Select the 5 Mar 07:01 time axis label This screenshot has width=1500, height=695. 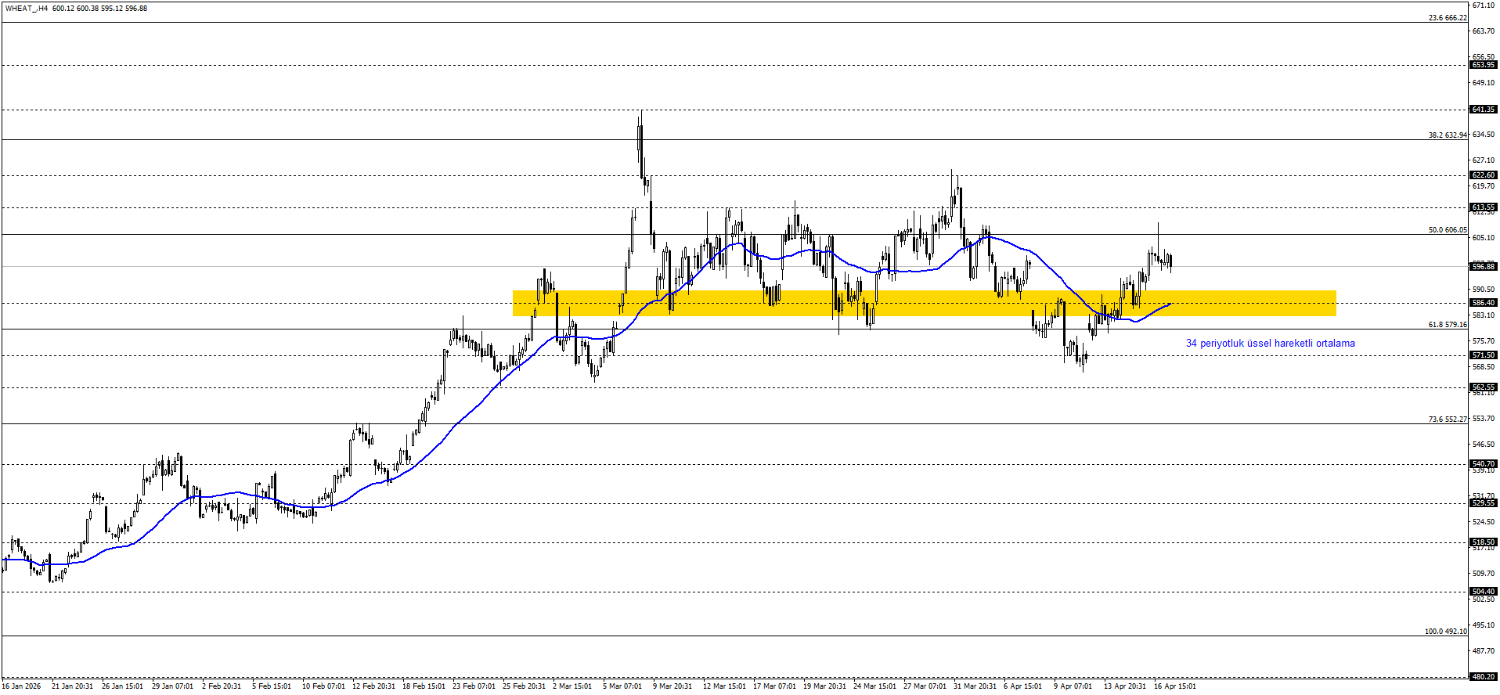622,686
